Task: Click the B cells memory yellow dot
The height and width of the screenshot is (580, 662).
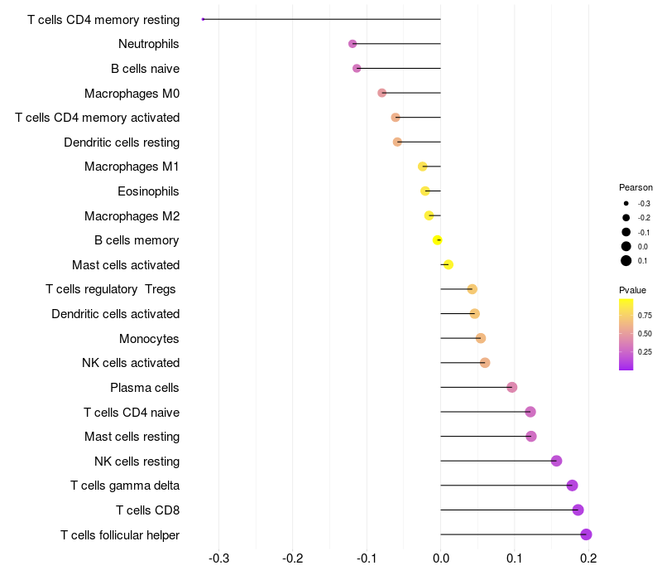Action: pyautogui.click(x=438, y=240)
